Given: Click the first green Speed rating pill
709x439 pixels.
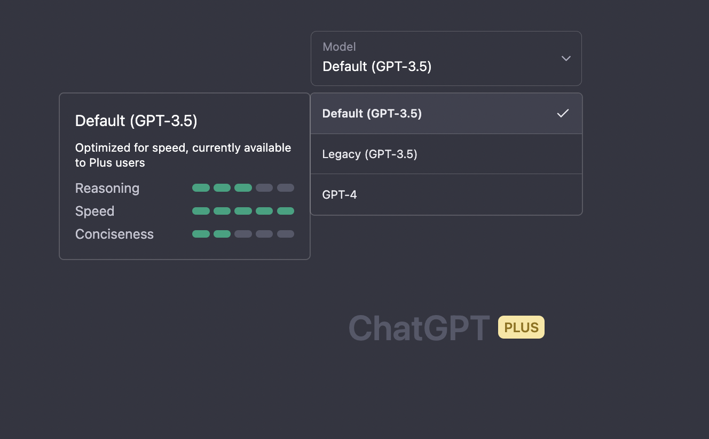Looking at the screenshot, I should 201,211.
